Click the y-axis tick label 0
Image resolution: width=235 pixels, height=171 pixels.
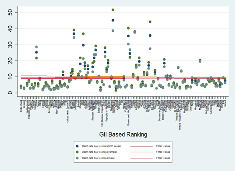(x=10, y=93)
